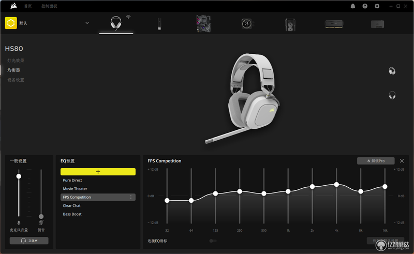Click the 解锁Pro unlock button

(376, 161)
